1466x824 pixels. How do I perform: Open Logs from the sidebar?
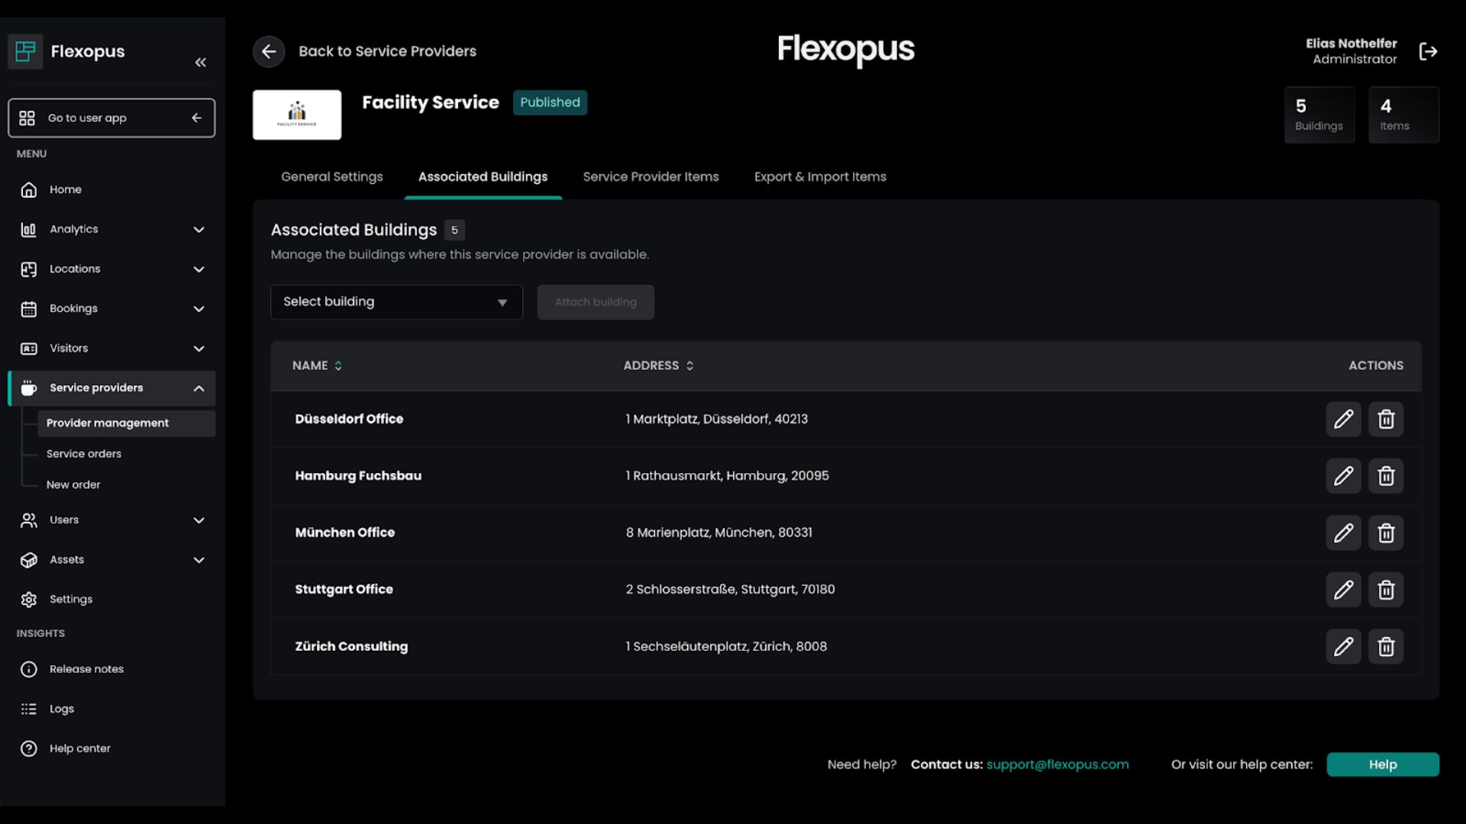tap(61, 709)
